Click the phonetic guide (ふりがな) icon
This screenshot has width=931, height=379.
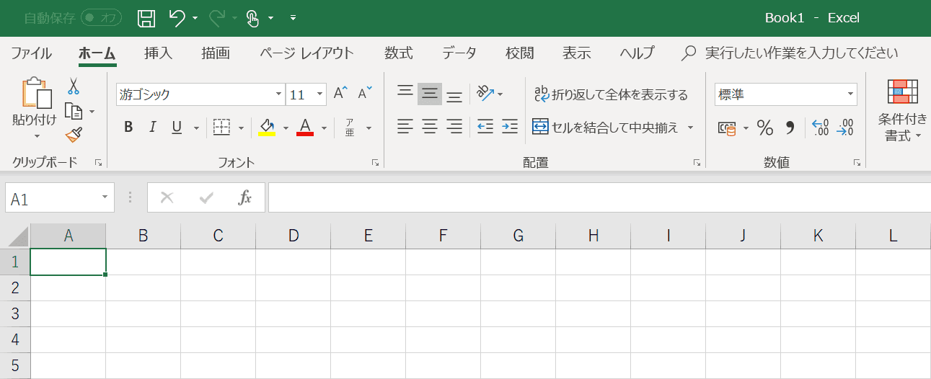point(349,128)
